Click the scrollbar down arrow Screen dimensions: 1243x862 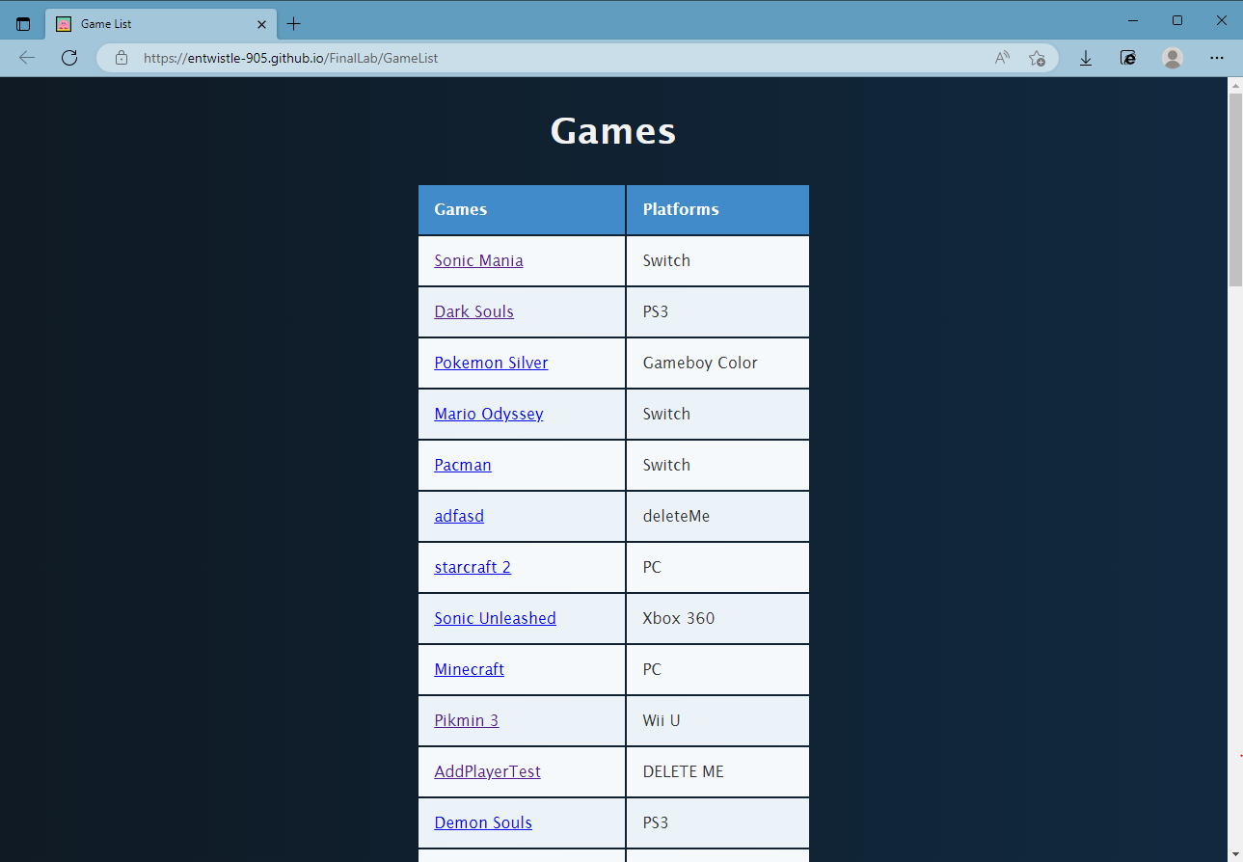(1235, 853)
